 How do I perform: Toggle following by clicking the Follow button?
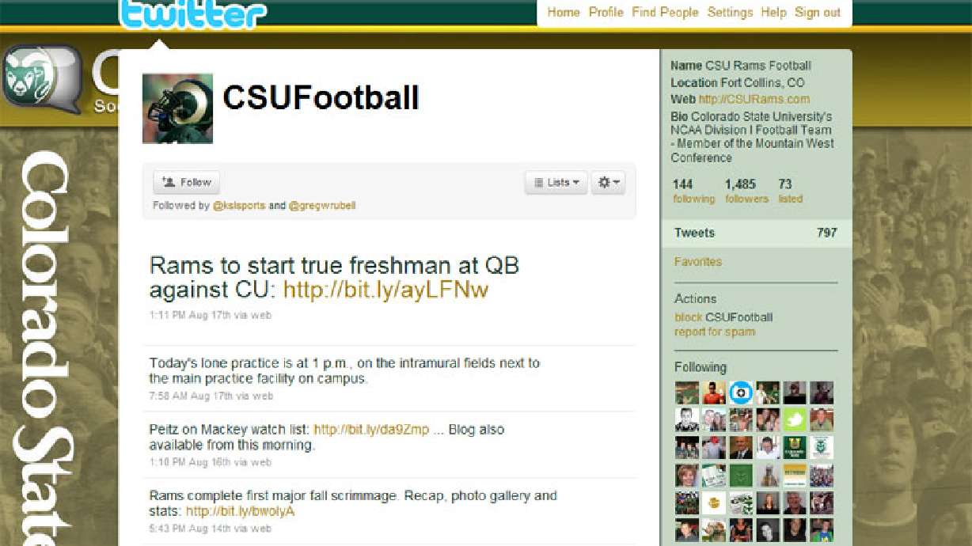coord(186,182)
